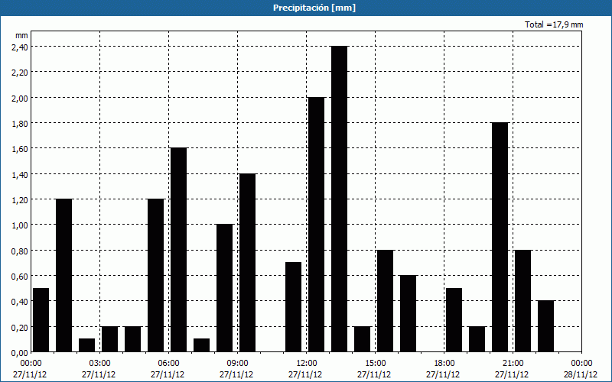Click the 0,40 y-axis value label

click(20, 301)
